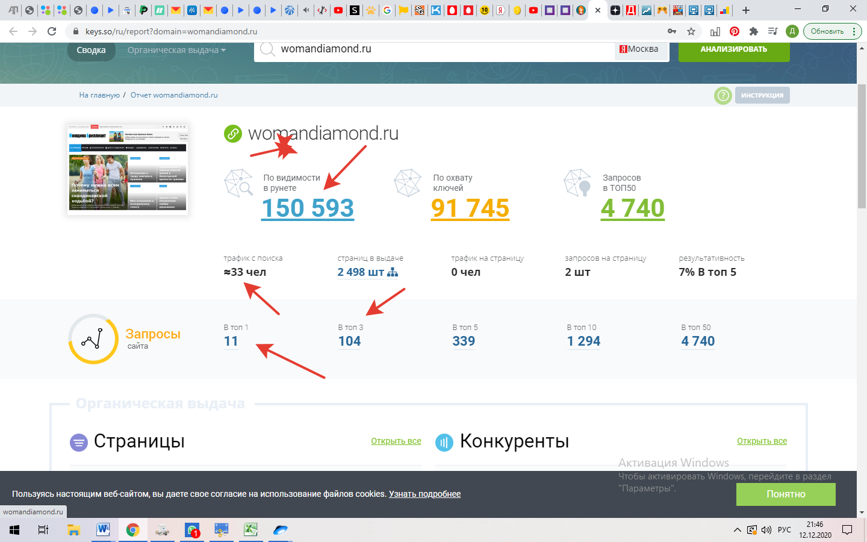Viewport: 867px width, 542px height.
Task: Open the green Д profile avatar
Action: pyautogui.click(x=792, y=31)
